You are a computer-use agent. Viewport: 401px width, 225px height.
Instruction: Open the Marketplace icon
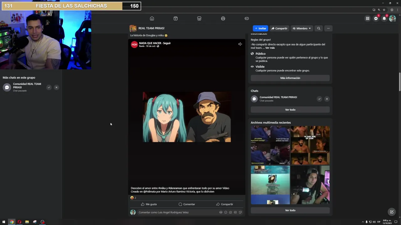click(x=199, y=18)
